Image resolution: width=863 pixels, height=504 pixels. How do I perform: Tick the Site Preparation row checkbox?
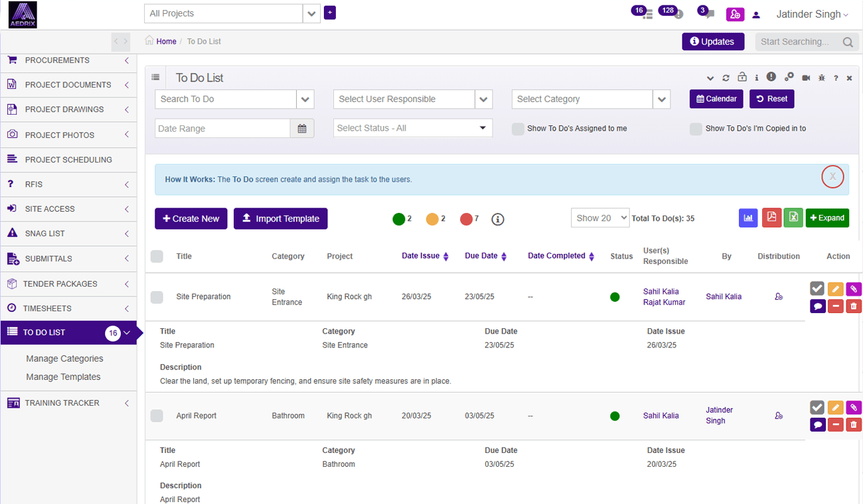point(157,297)
